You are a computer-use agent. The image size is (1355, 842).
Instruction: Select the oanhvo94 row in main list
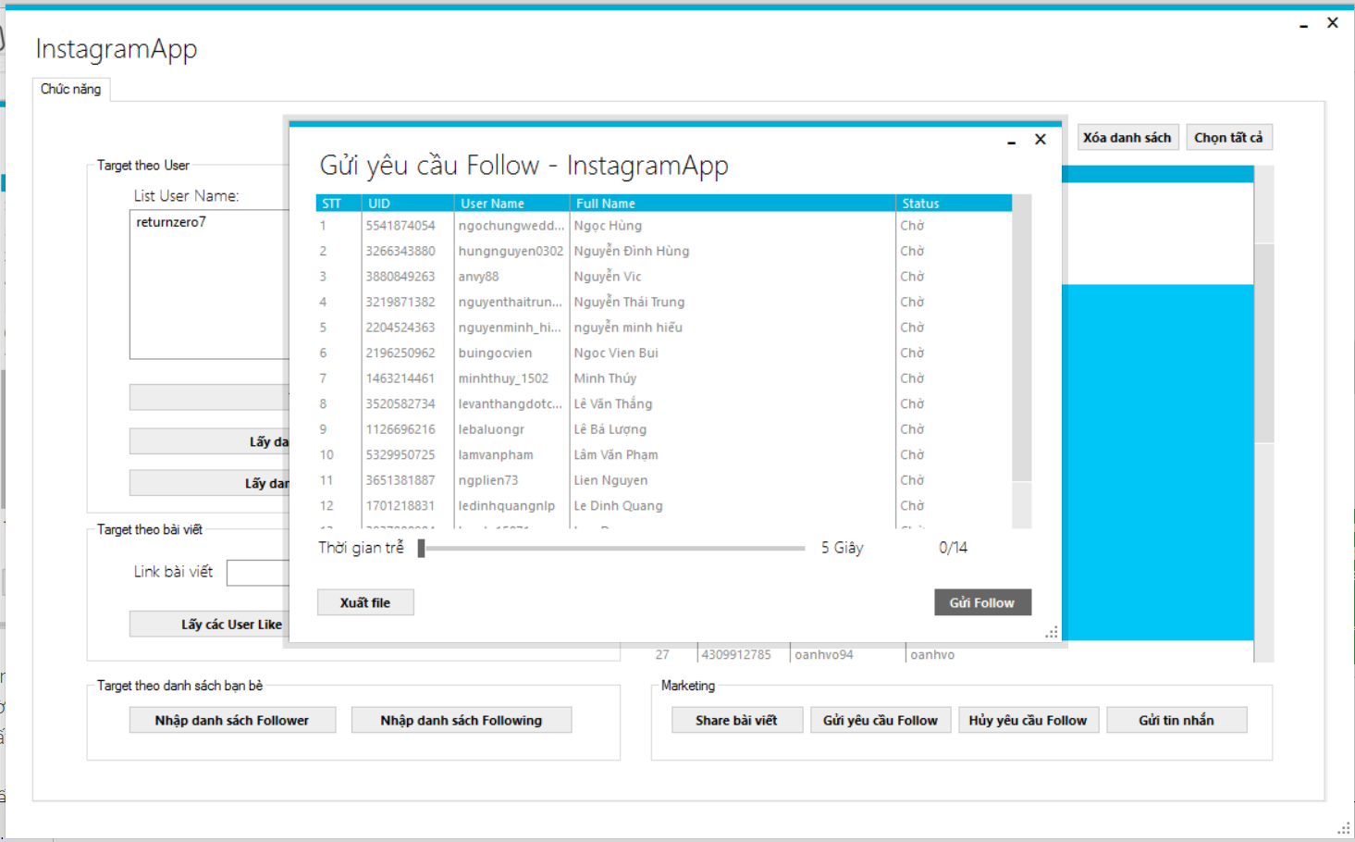pos(953,655)
